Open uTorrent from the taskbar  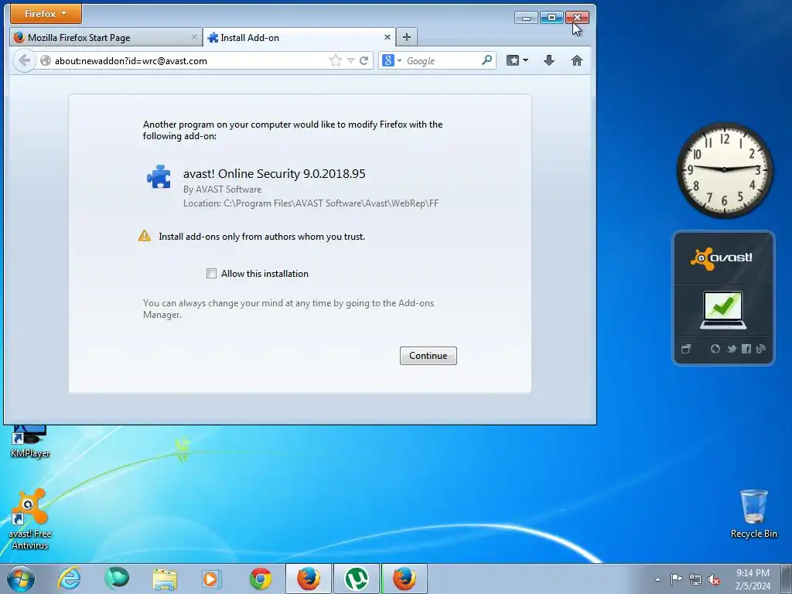357,579
